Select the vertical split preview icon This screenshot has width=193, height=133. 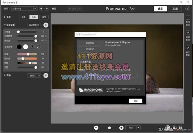(x=180, y=128)
